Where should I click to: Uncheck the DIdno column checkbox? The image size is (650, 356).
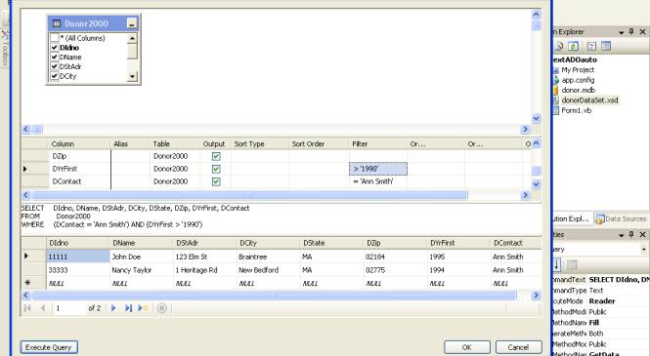click(55, 48)
